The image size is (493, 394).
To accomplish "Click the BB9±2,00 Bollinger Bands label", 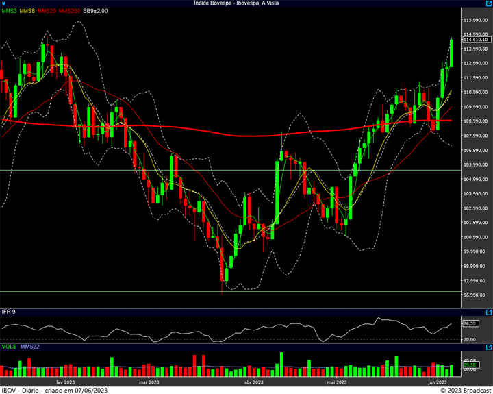I will (95, 11).
